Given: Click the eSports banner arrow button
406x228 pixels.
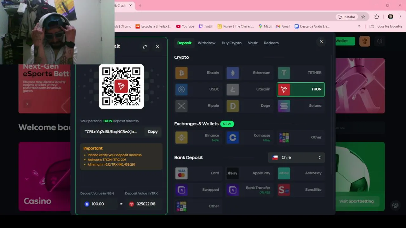Looking at the screenshot, I should [x=27, y=104].
